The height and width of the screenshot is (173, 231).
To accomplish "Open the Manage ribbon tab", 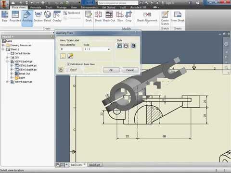I will pos(62,7).
